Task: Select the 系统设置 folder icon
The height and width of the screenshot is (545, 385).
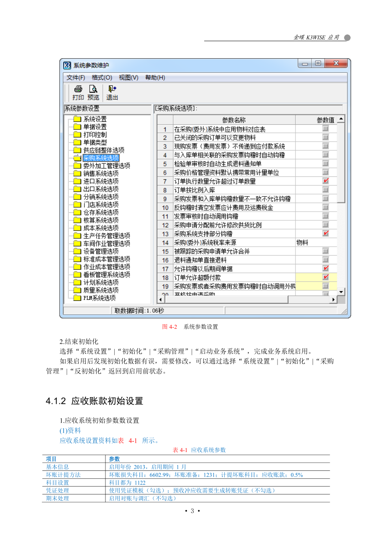Action: [x=77, y=119]
